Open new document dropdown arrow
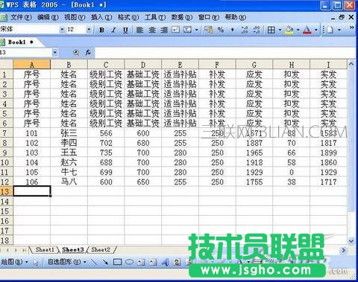 click(x=339, y=30)
